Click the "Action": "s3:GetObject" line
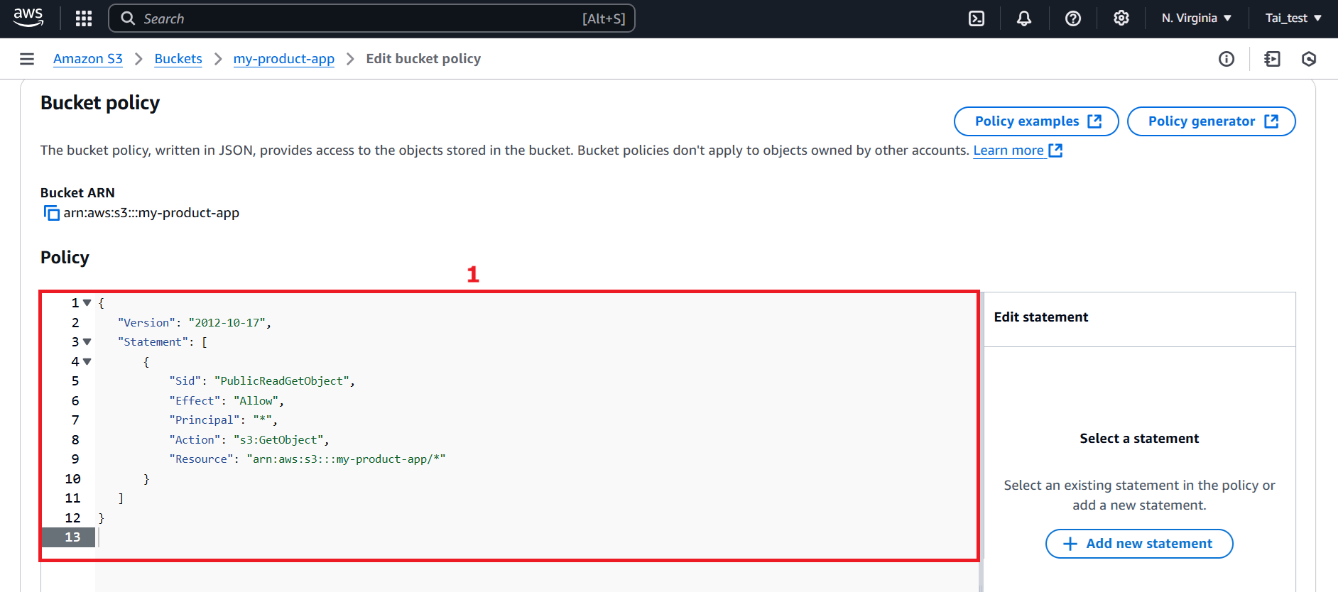This screenshot has height=592, width=1338. click(249, 440)
